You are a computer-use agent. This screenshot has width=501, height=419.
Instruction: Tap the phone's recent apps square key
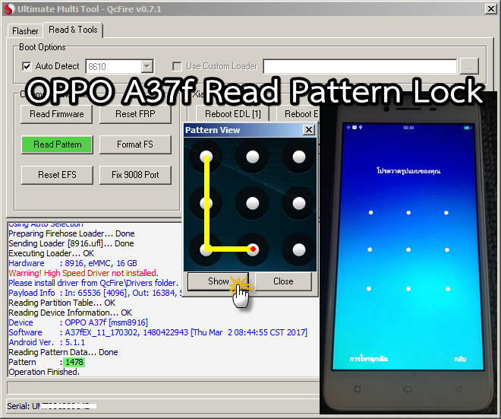[358, 389]
